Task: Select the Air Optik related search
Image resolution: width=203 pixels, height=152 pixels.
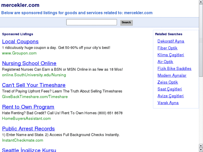Action: tap(165, 62)
